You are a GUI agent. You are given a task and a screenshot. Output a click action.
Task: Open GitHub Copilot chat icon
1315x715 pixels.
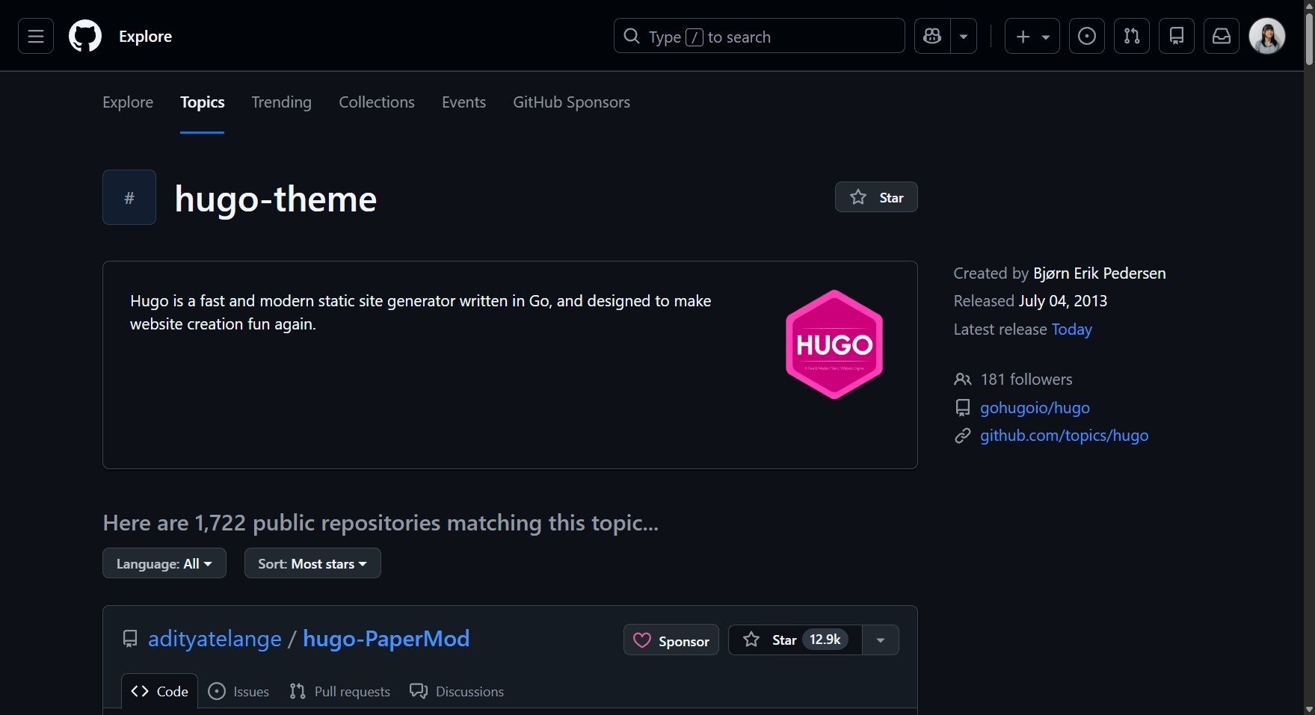coord(931,35)
